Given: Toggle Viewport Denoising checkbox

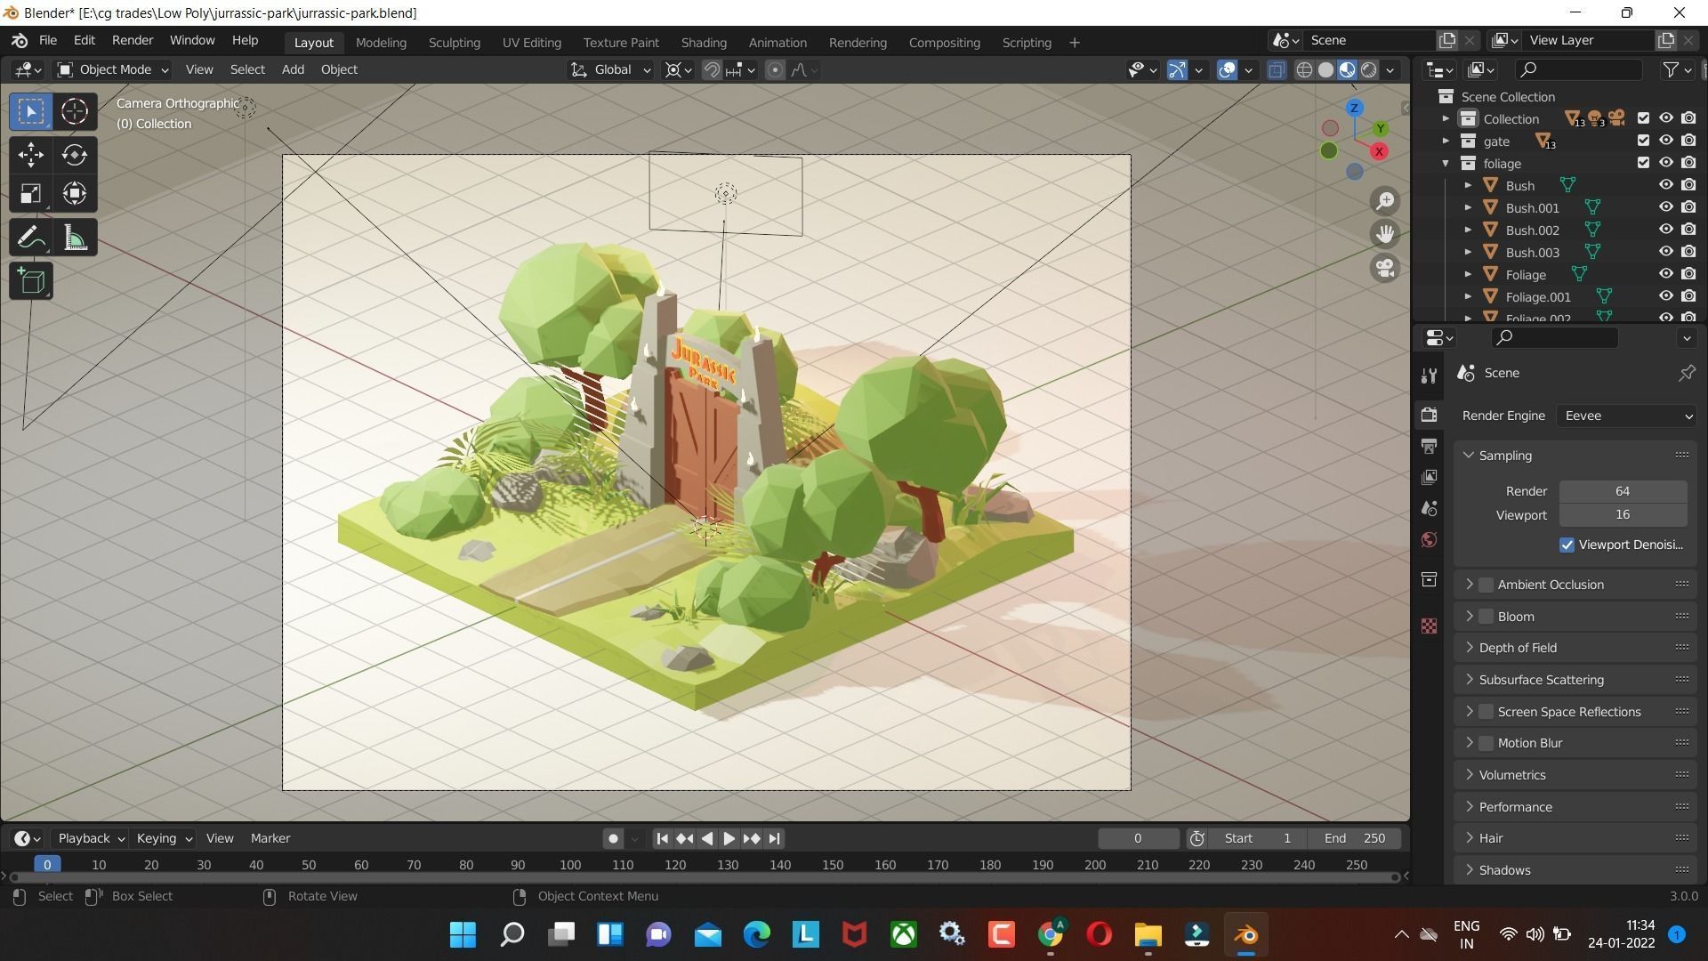Looking at the screenshot, I should click(1567, 545).
